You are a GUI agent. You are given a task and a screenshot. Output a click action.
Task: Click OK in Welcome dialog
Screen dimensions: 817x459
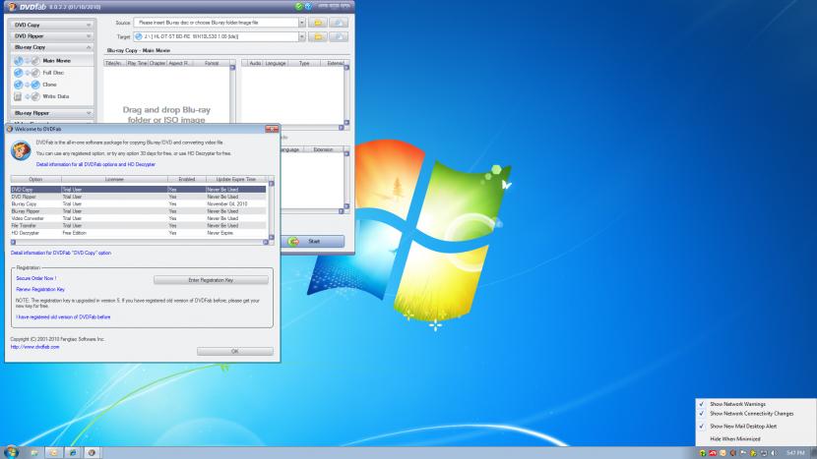(235, 351)
